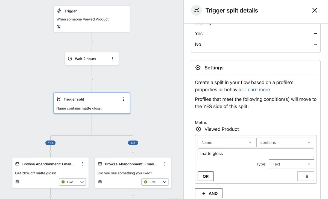Click the OR button
Image resolution: width=328 pixels, height=199 pixels.
[205, 176]
